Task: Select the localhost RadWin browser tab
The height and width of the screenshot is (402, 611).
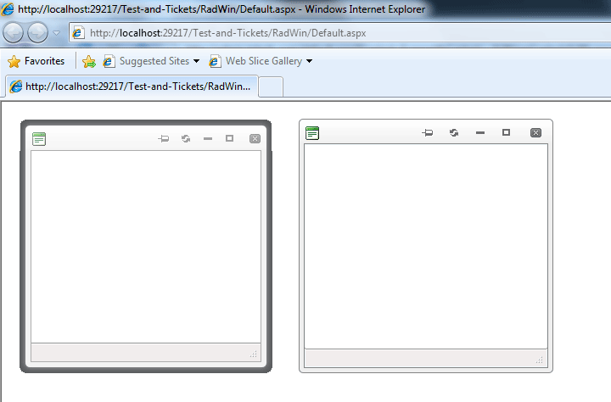Action: pyautogui.click(x=132, y=87)
